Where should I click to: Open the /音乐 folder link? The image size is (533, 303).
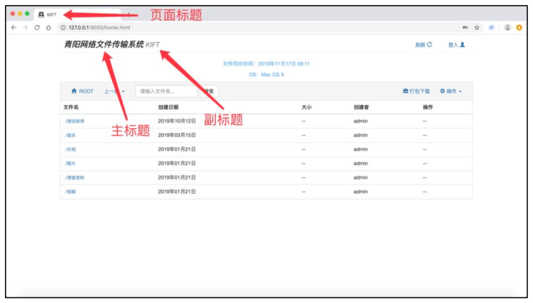[x=71, y=135]
